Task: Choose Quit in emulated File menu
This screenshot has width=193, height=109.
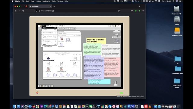Action: coord(49,45)
